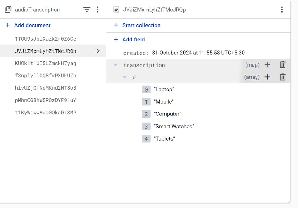The image size is (298, 208).
Task: Add an element to the 0 array
Action: [267, 77]
